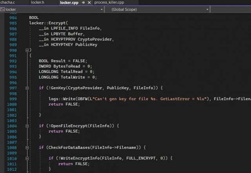Click line number 984 in the margin
Image resolution: width=251 pixels, height=173 pixels.
[13, 18]
